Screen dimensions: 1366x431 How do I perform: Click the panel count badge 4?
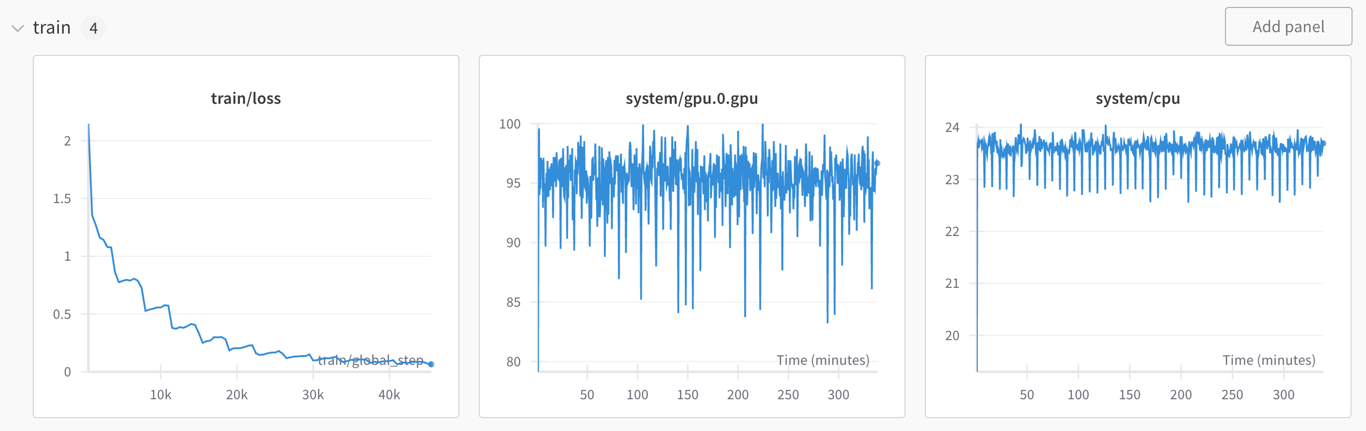[x=93, y=28]
